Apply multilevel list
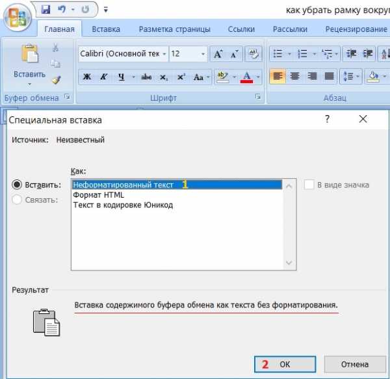Viewport: 390px width, 379px height. click(330, 54)
